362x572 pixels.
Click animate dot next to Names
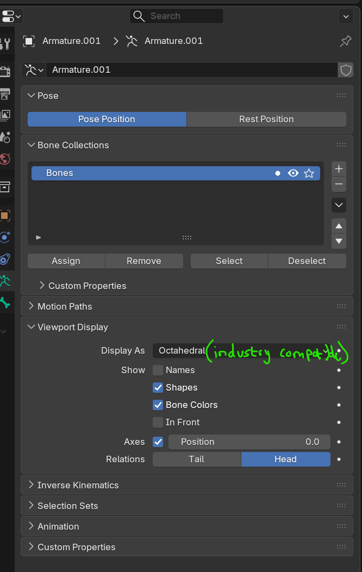[339, 370]
